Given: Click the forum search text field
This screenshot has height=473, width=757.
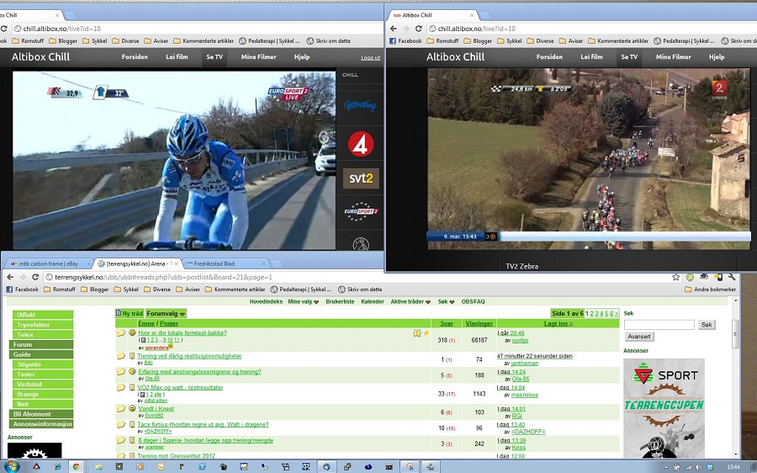Looking at the screenshot, I should click(x=659, y=325).
